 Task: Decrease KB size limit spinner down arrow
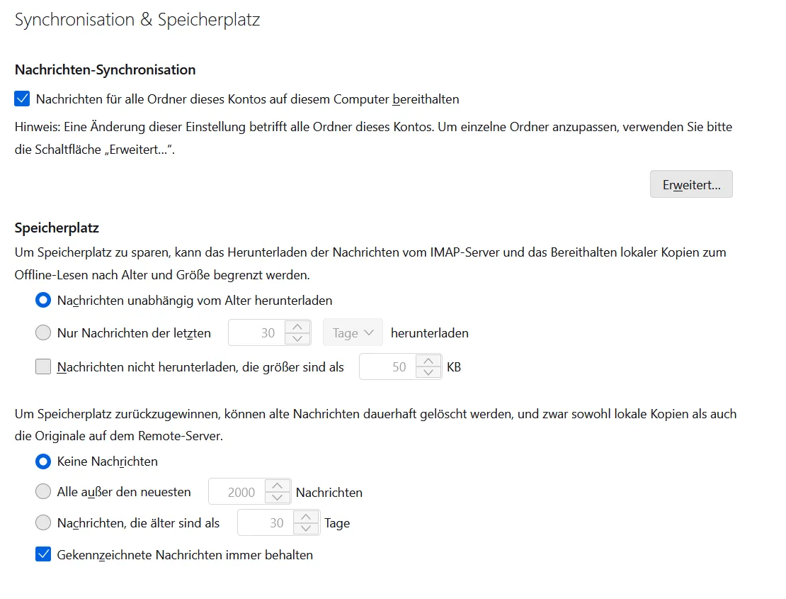pos(428,373)
